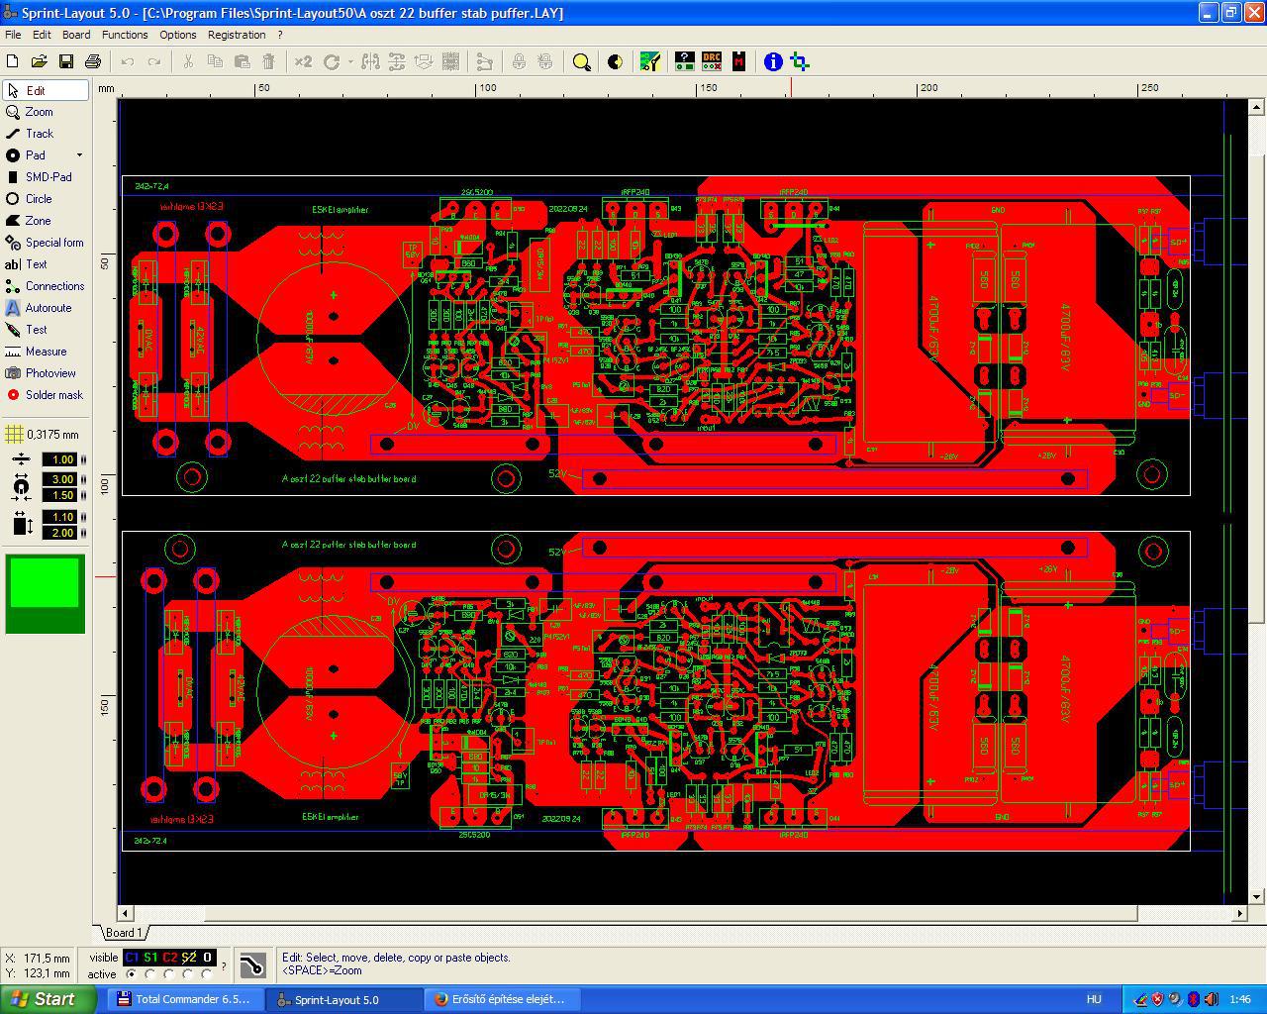Open the Functions menu

(125, 35)
